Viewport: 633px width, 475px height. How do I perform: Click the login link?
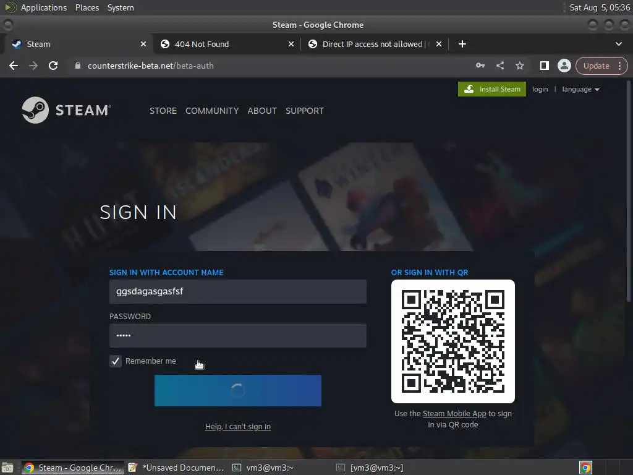540,89
